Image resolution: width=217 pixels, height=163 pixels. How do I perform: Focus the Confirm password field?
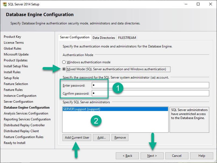click(150, 93)
